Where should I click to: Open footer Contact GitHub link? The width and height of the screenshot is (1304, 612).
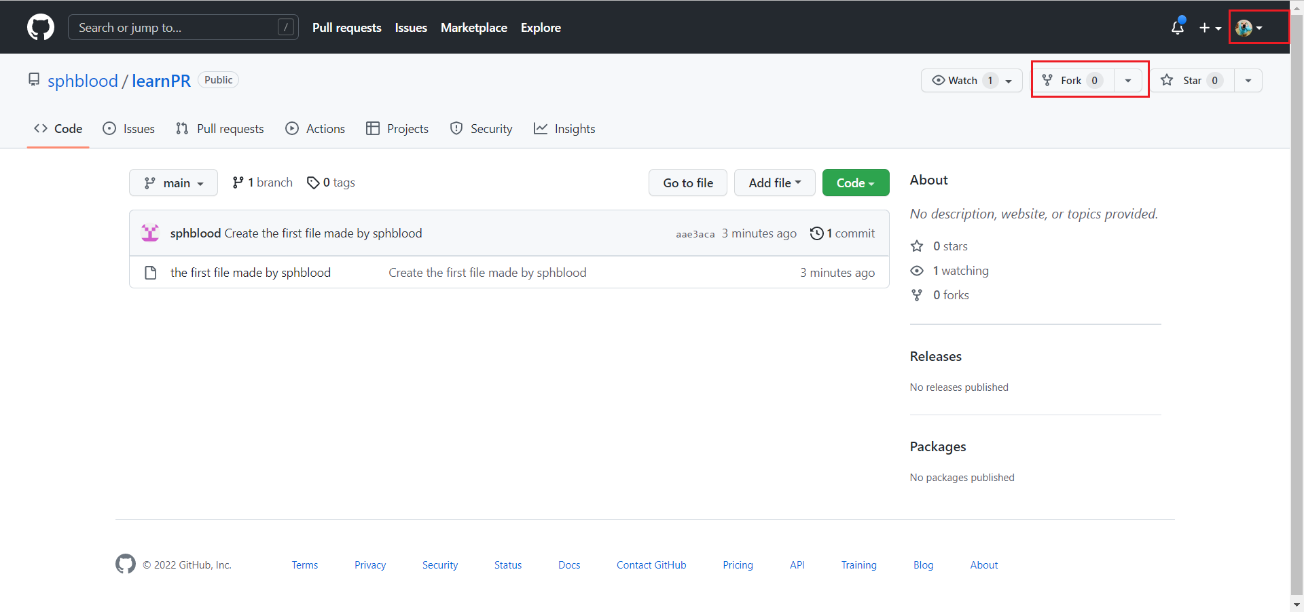651,565
